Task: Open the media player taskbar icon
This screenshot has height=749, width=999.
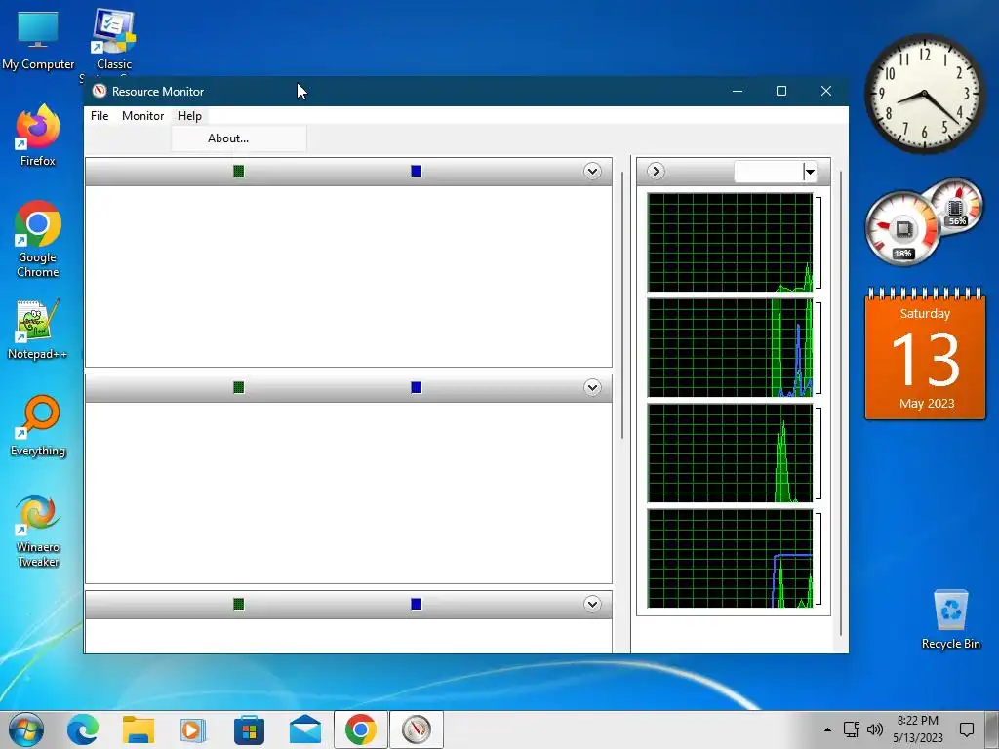Action: [193, 729]
